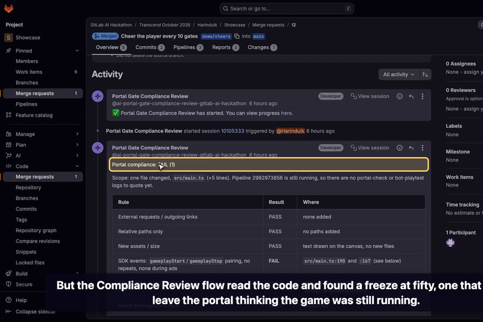Add emoji reaction to first comment
Viewport: 483px width, 322px height.
click(x=400, y=97)
